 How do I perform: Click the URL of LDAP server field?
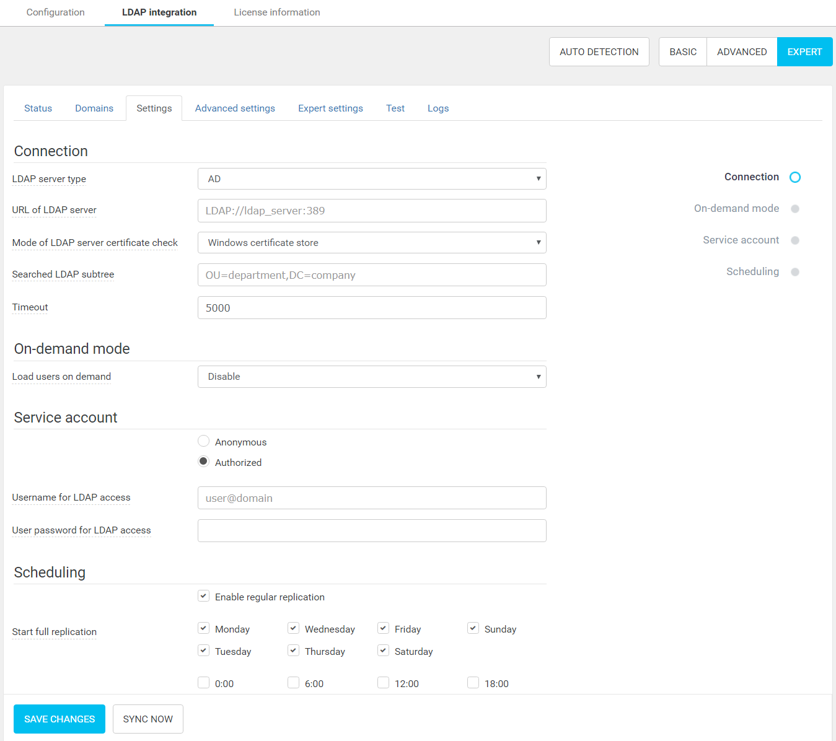(x=372, y=211)
